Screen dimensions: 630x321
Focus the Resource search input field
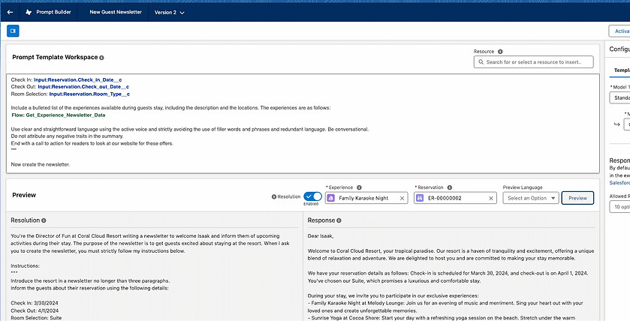click(534, 62)
